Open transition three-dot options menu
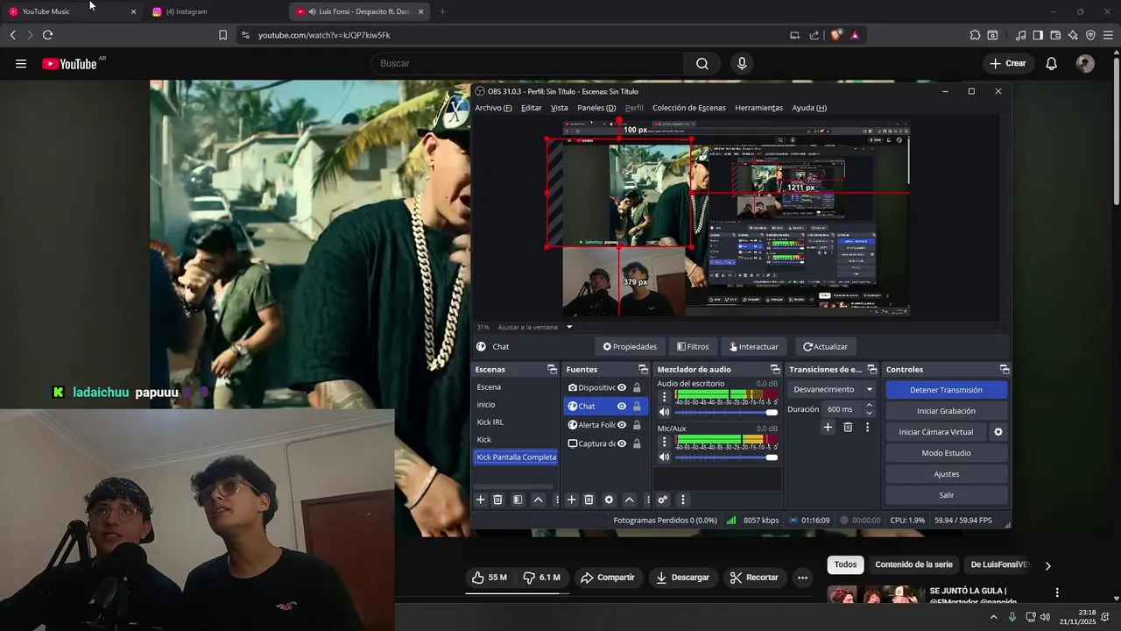The image size is (1121, 631). coord(868,428)
